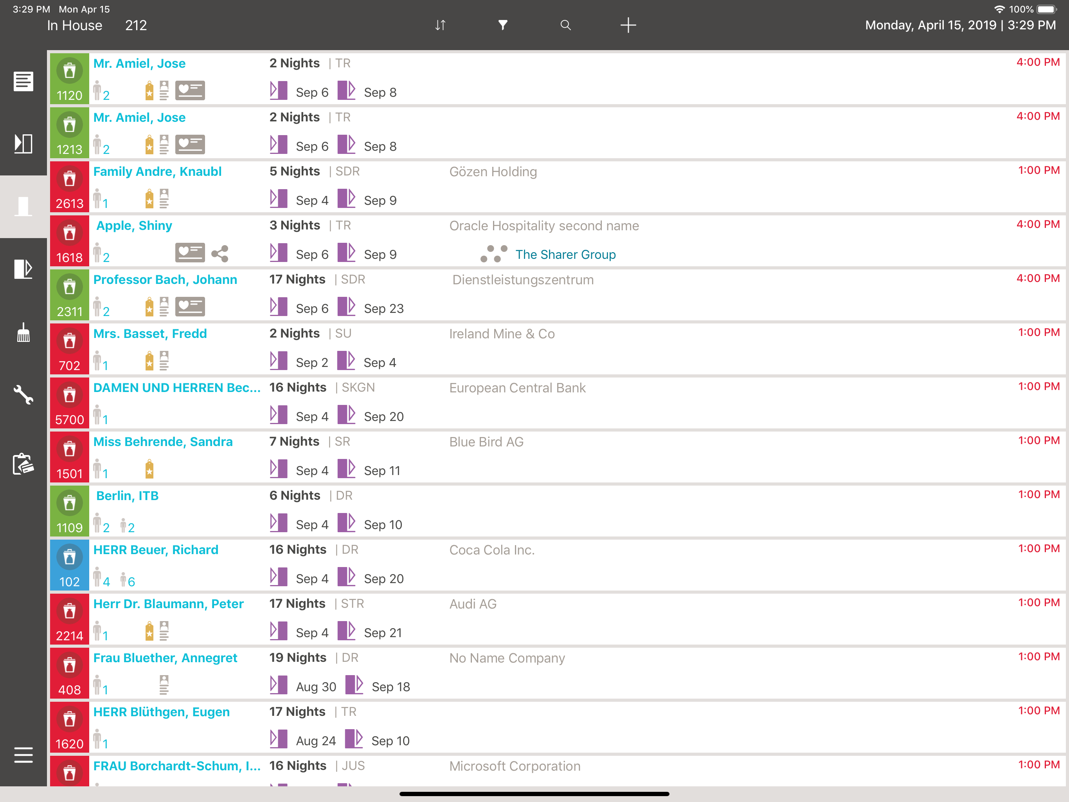Open the search magnifier icon

565,25
